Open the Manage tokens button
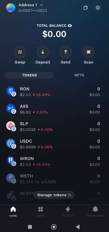The width and height of the screenshot is (109, 232). coord(54,195)
